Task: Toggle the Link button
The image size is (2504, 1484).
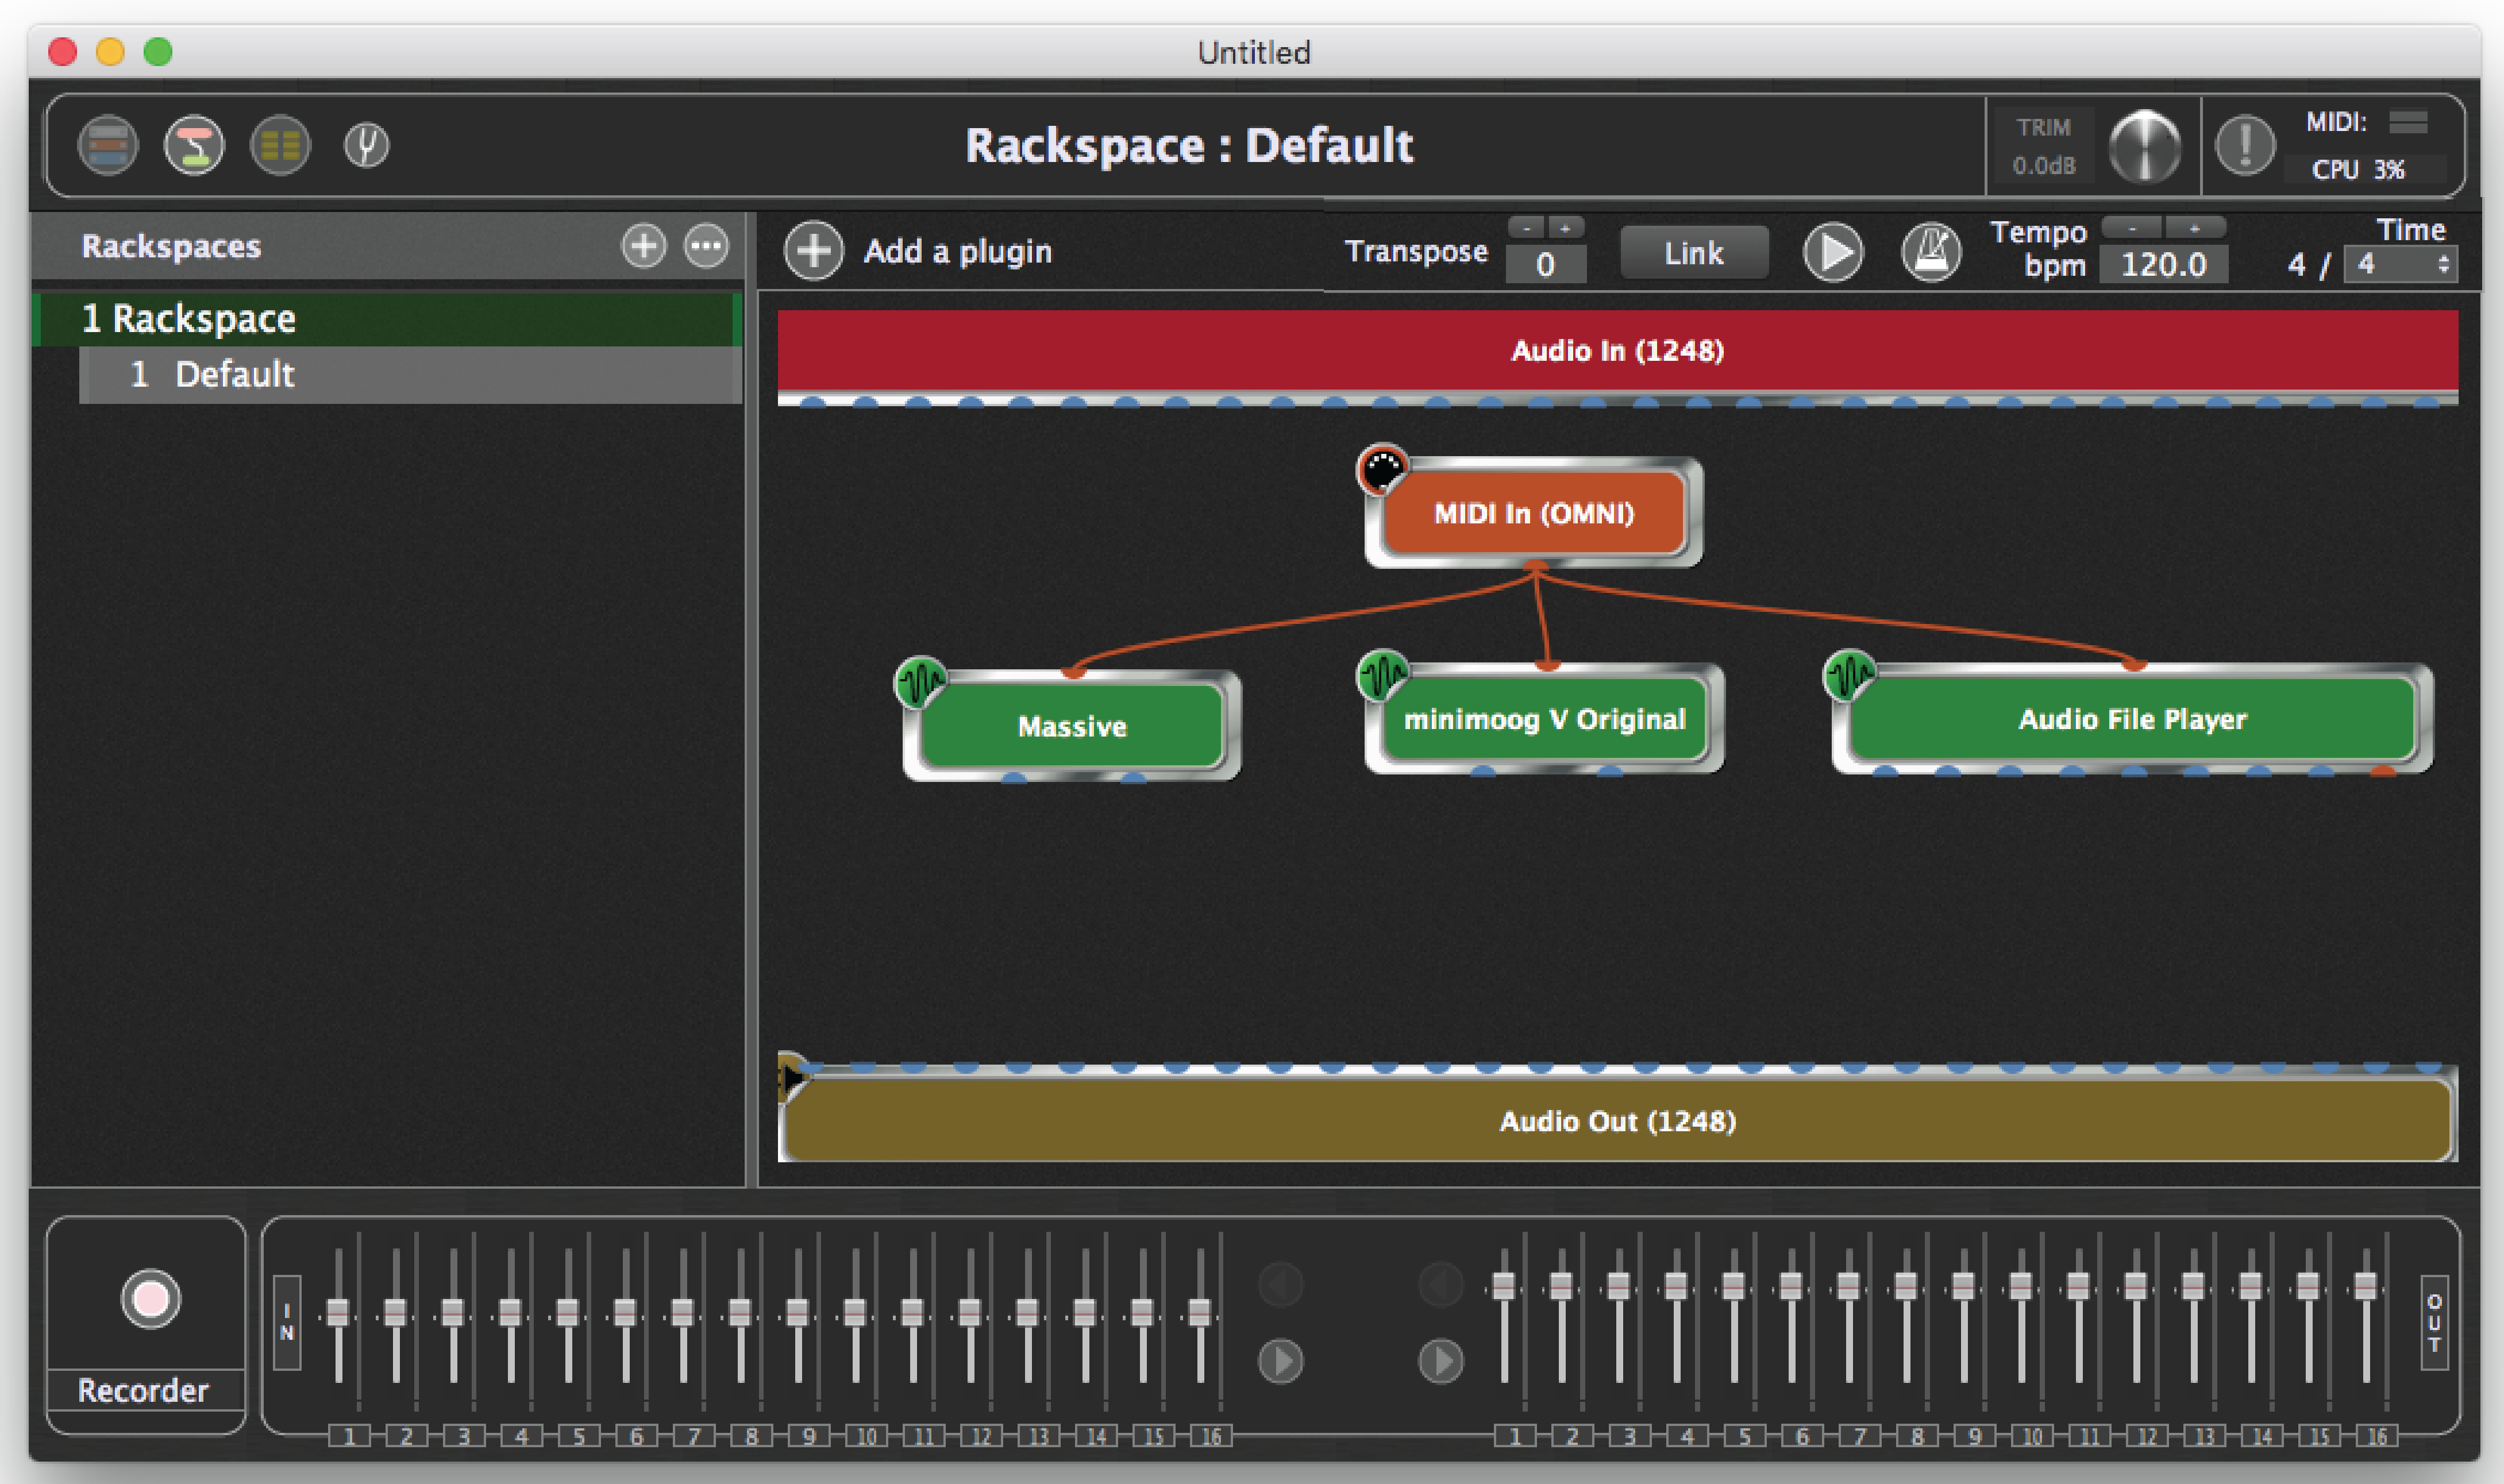Action: click(1694, 253)
